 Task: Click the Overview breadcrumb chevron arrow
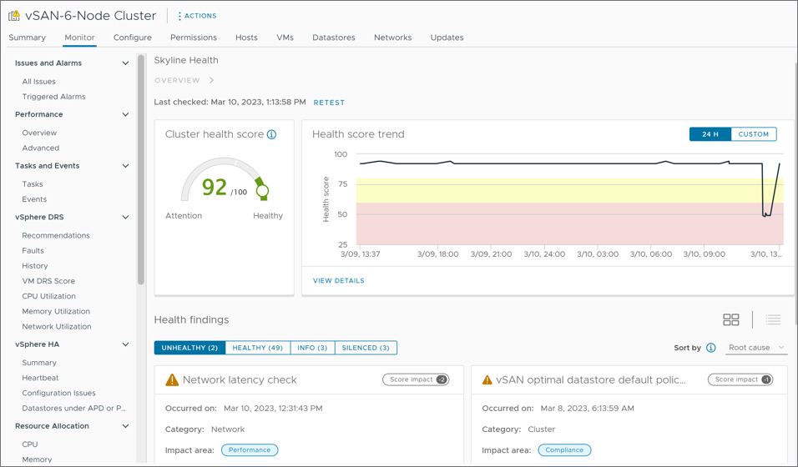tap(212, 81)
